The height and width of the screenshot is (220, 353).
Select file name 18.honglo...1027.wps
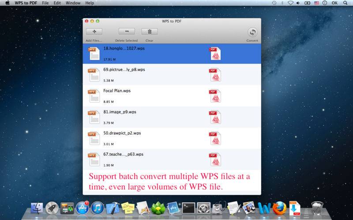click(124, 48)
